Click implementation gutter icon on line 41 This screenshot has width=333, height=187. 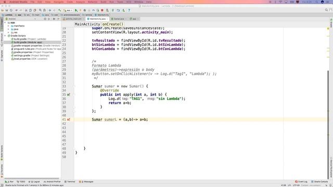68,119
